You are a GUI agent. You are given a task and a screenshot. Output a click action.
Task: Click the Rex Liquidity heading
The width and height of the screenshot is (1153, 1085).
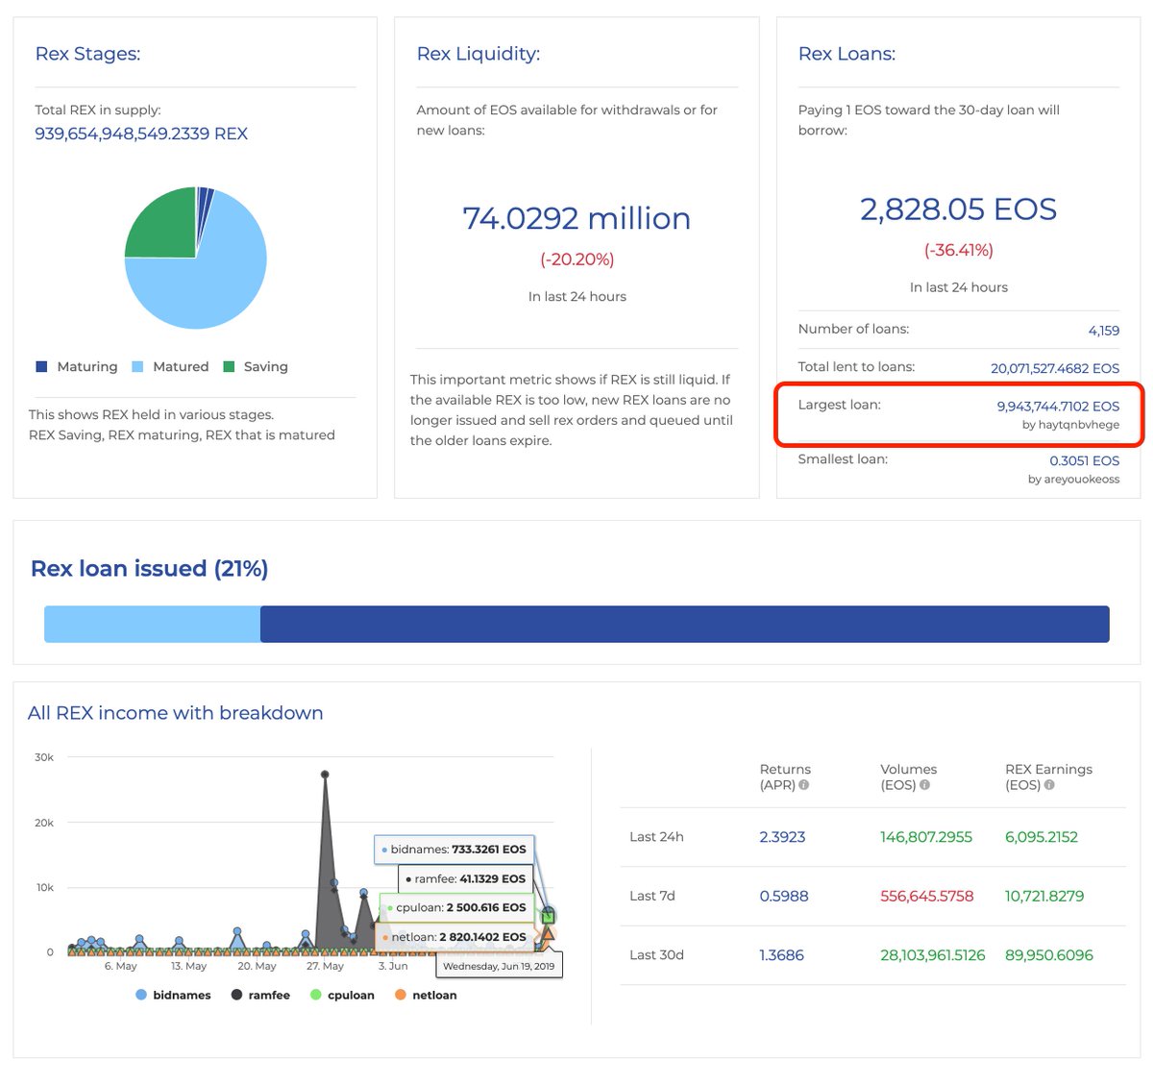click(x=478, y=54)
